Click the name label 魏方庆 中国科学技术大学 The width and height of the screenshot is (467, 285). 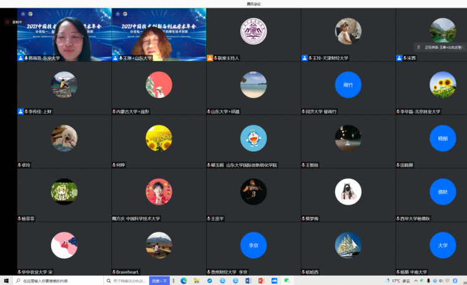pos(136,219)
